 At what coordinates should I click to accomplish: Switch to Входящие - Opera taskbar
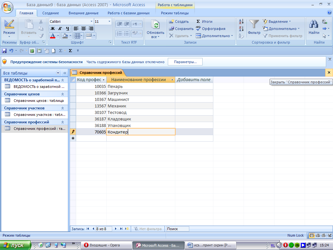click(106, 245)
